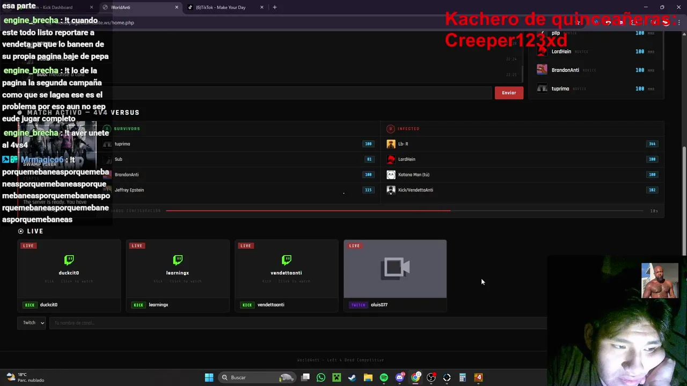The image size is (687, 386).
Task: Click Katana Man avatar icon
Action: (x=391, y=175)
